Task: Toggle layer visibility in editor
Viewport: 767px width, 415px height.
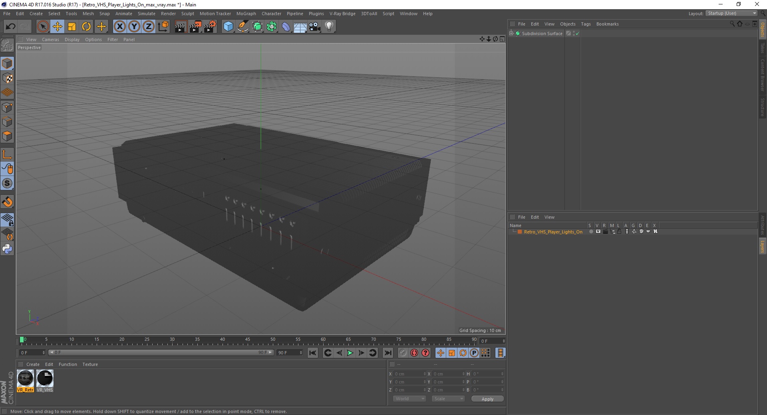Action: (598, 231)
